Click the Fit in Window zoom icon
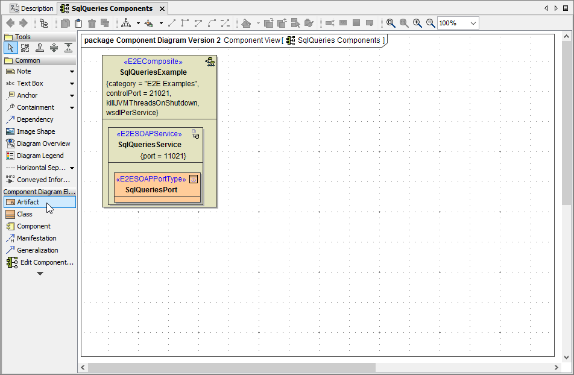 tap(391, 23)
